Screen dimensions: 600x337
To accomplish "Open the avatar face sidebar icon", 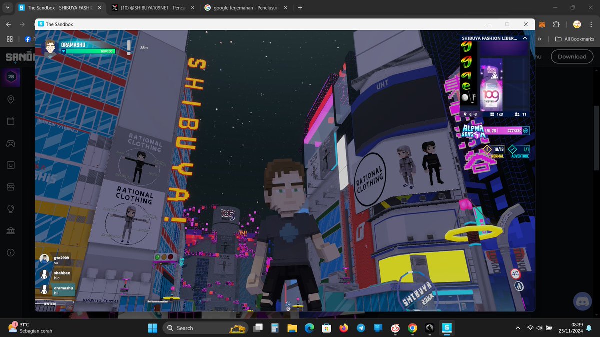I will 11,165.
